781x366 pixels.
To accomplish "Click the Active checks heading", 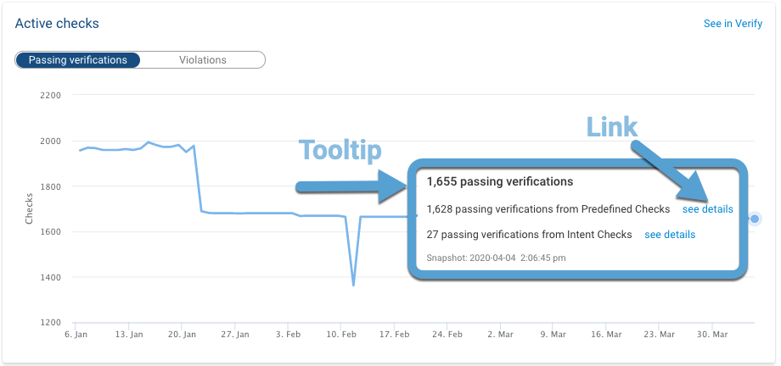I will pos(57,24).
